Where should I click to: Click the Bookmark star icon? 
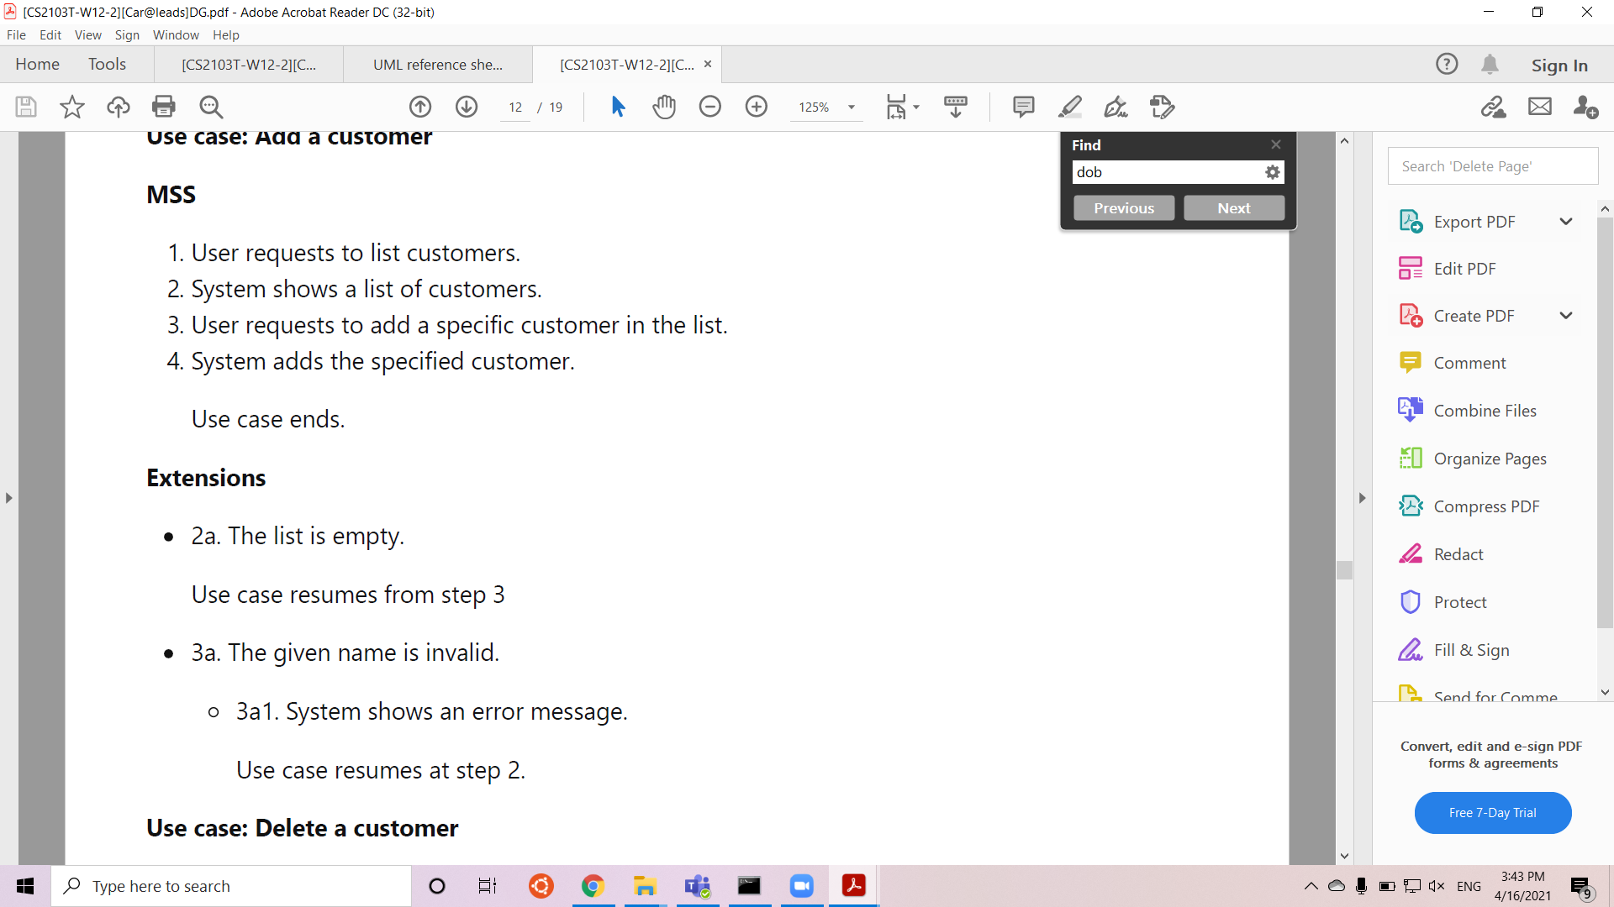[x=72, y=107]
